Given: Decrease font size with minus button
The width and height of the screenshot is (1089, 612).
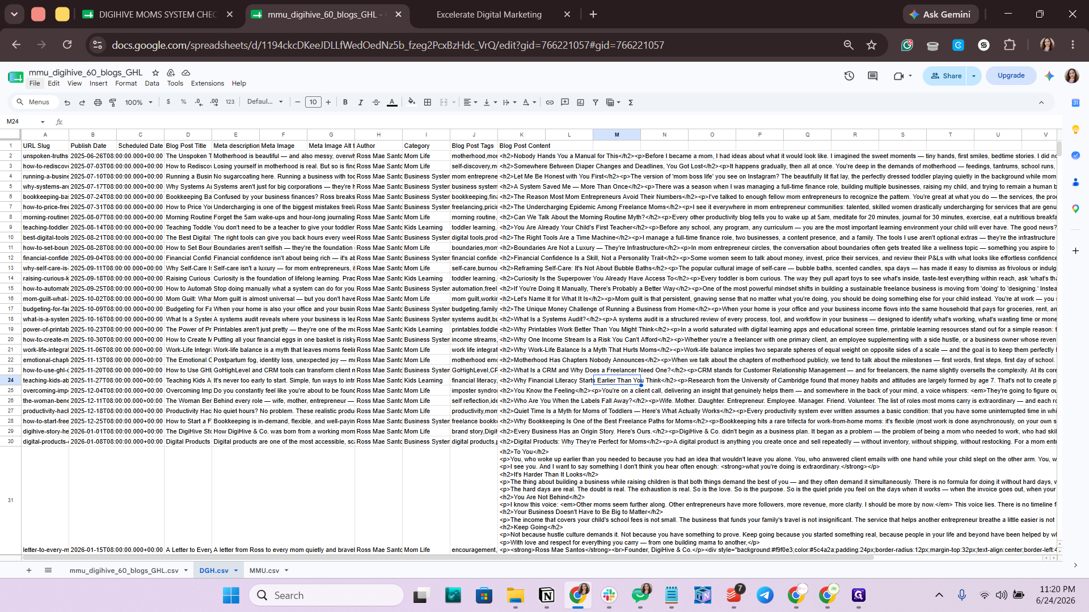Looking at the screenshot, I should 298,102.
